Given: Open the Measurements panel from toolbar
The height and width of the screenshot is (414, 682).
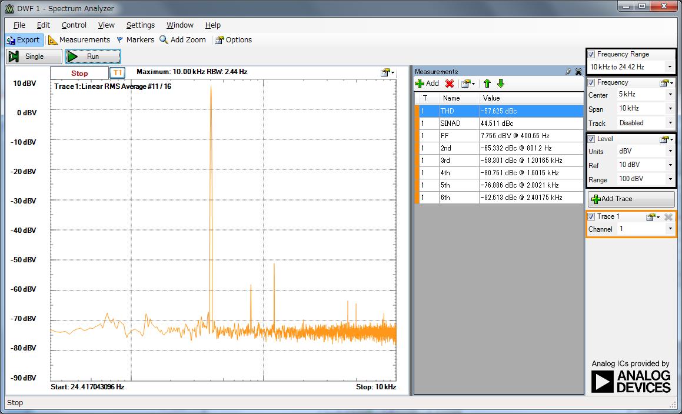Looking at the screenshot, I should pos(79,40).
